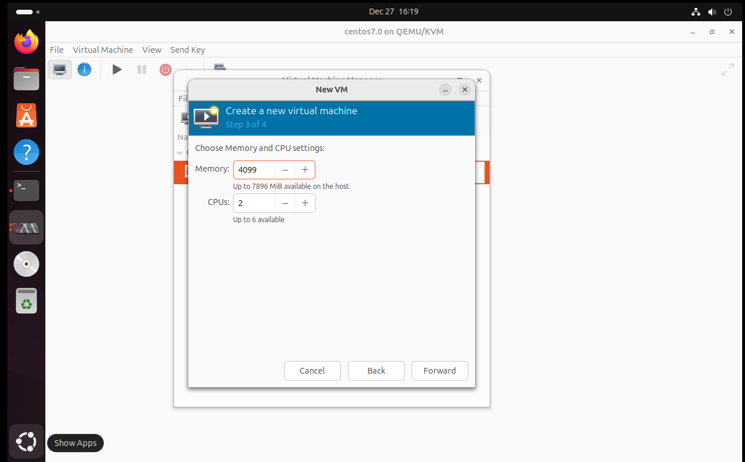Click 'Up to 7896 MiB available on the host'
Screen dimensions: 745x462
pyautogui.click(x=291, y=187)
